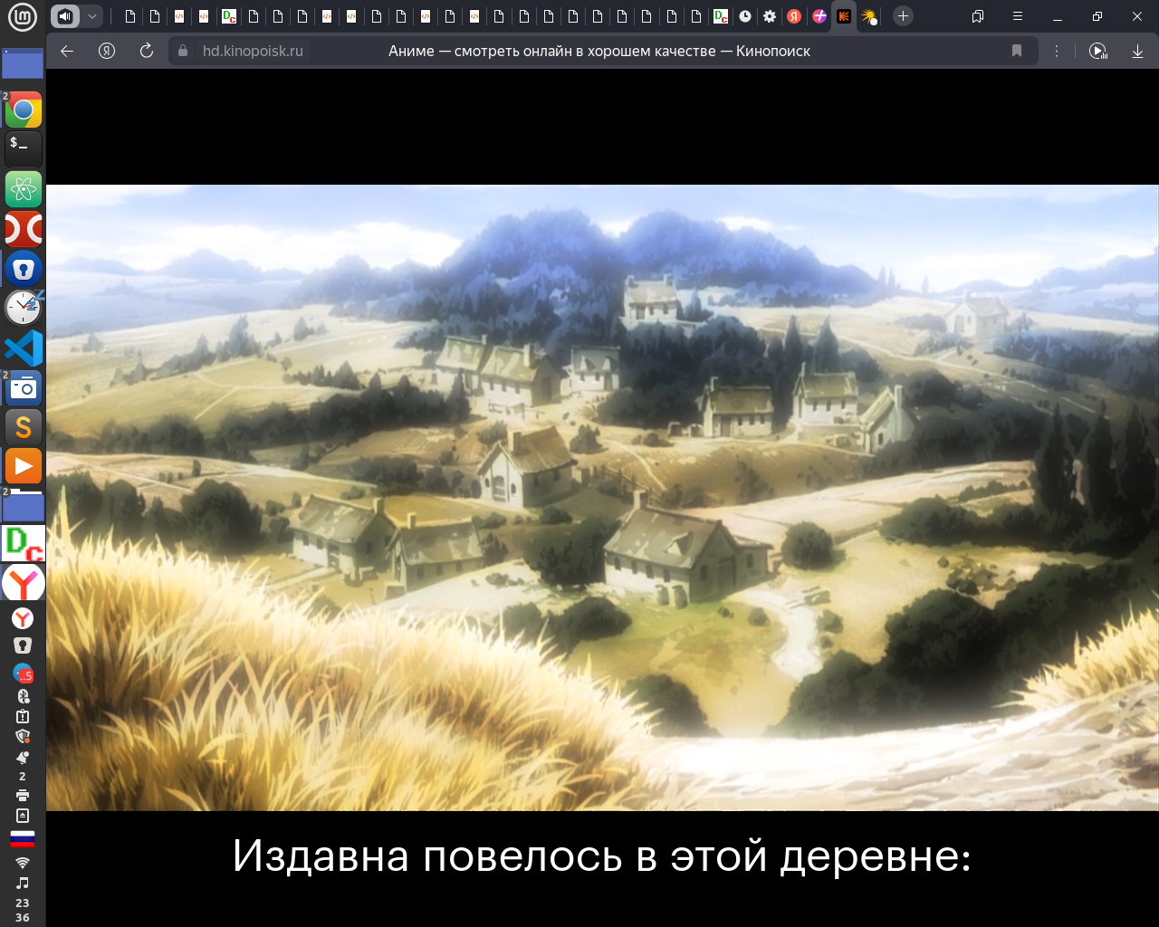The image size is (1159, 927).
Task: Go back to the previous page
Action: (67, 51)
